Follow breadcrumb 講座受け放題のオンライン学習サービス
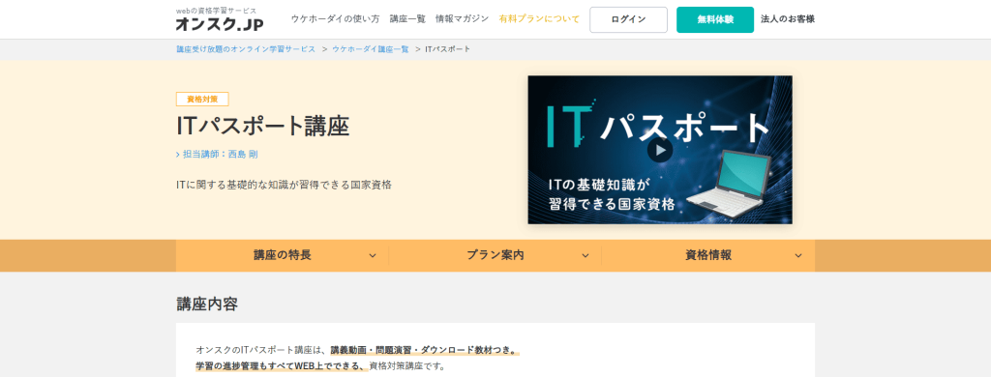This screenshot has height=377, width=991. (245, 49)
